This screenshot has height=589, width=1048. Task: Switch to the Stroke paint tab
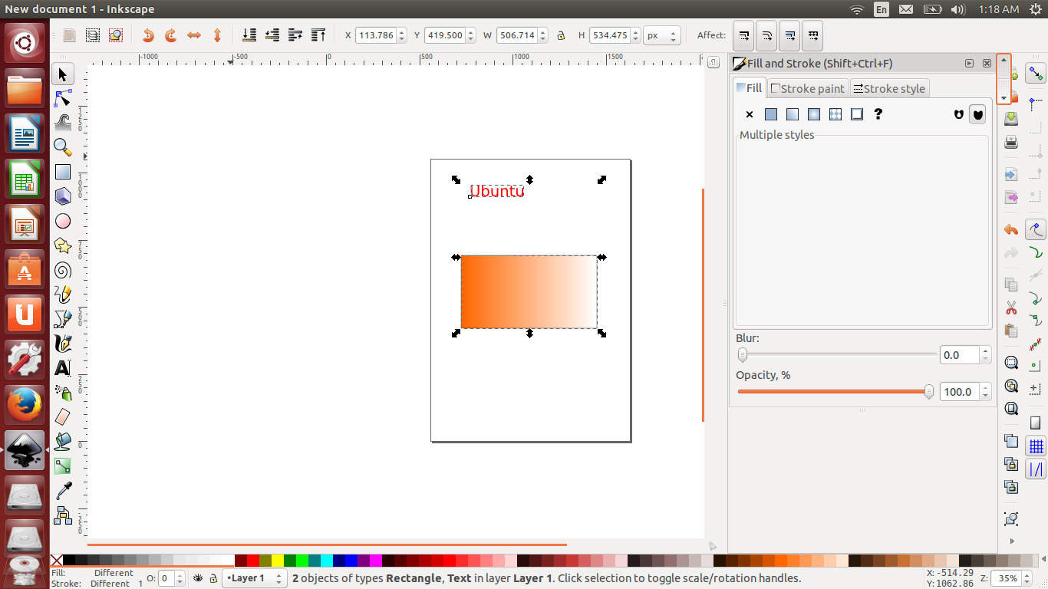coord(807,89)
